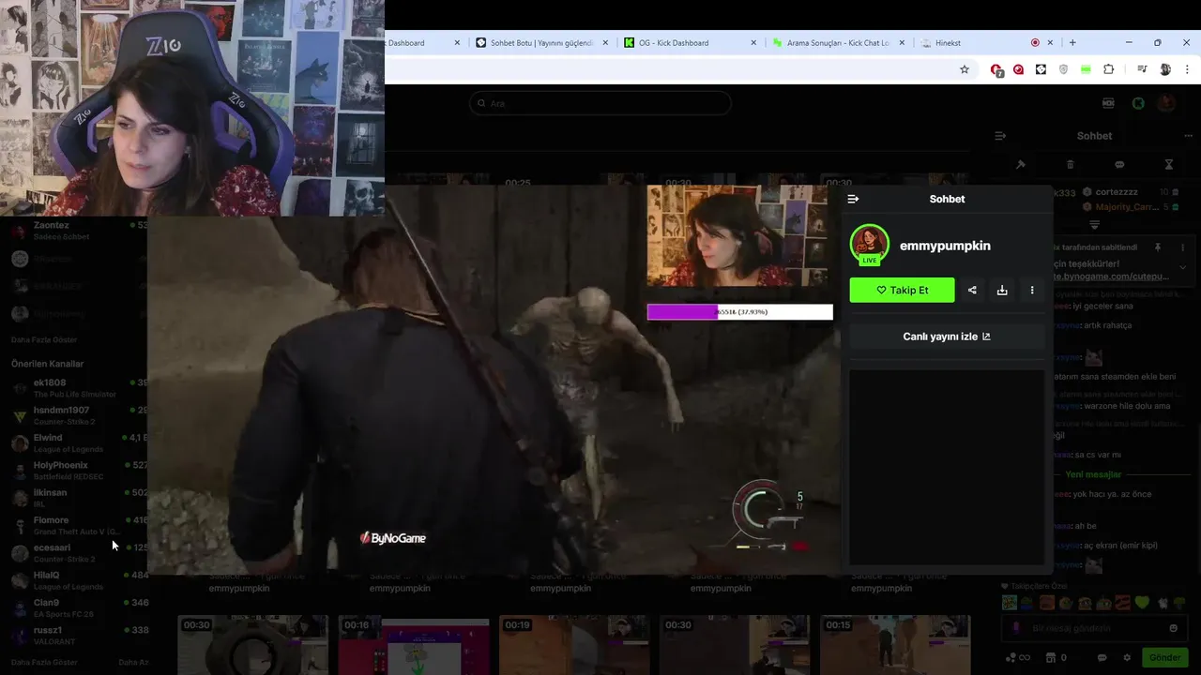Close the Hinekst tab
Image resolution: width=1201 pixels, height=675 pixels.
tap(1050, 42)
